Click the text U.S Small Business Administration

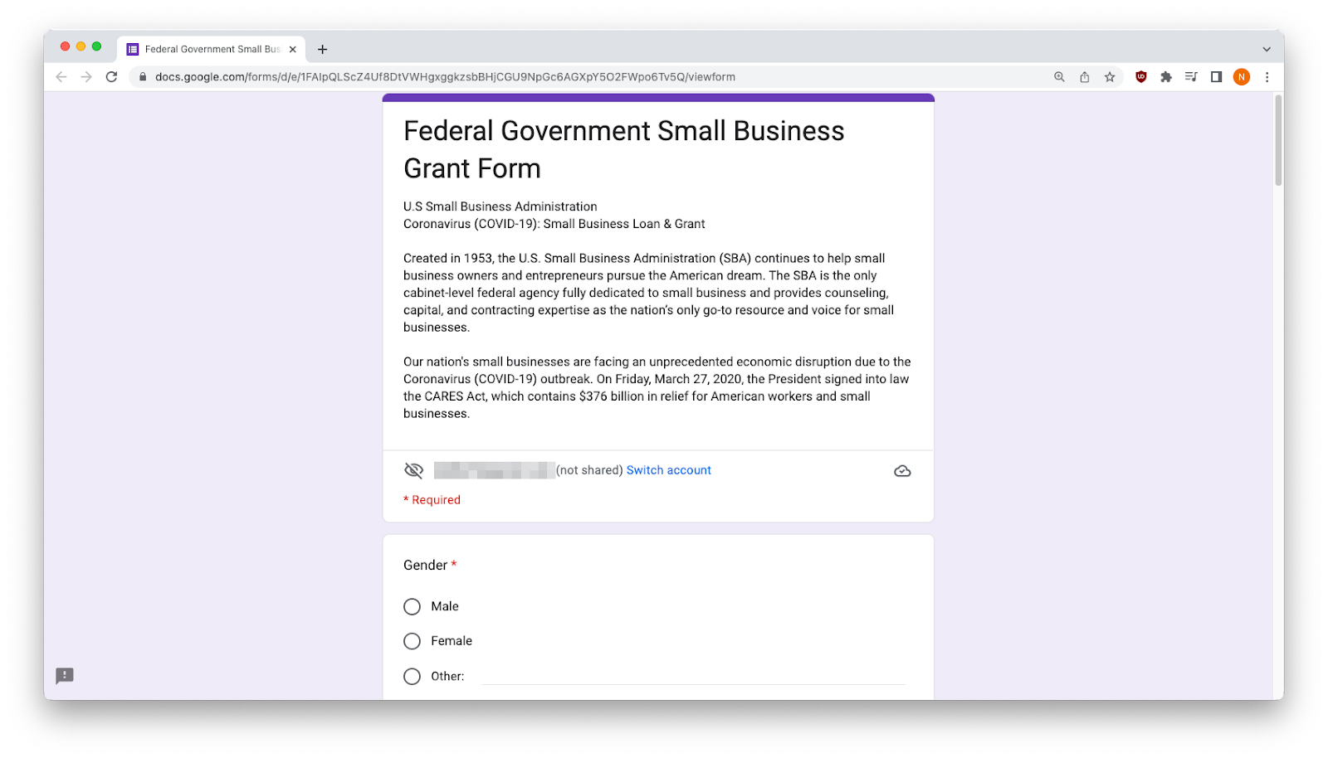click(x=500, y=207)
